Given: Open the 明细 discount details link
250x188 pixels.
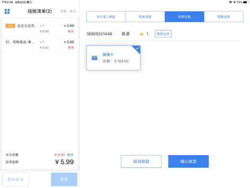Looking at the screenshot, I should 70,155.
